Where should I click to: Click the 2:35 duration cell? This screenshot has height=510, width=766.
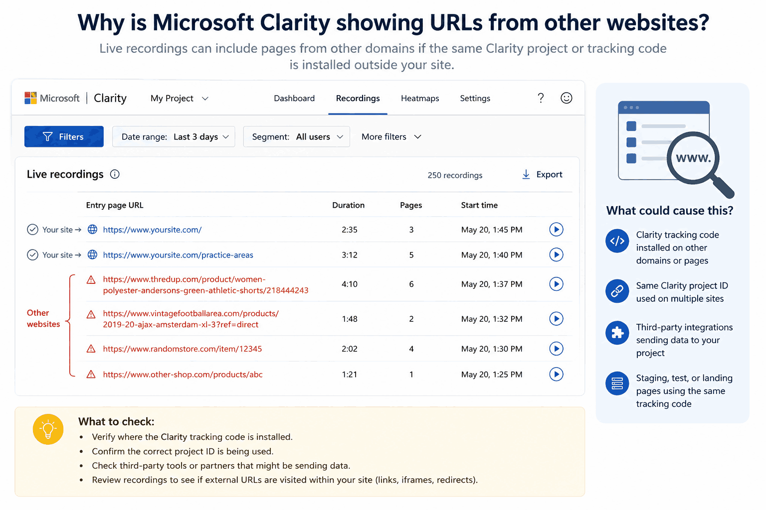[x=350, y=230]
